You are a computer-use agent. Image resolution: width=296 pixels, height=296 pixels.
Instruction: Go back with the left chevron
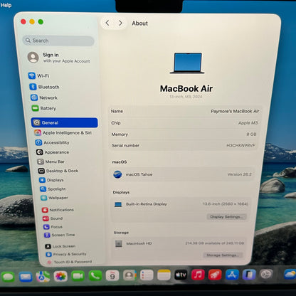pos(107,23)
